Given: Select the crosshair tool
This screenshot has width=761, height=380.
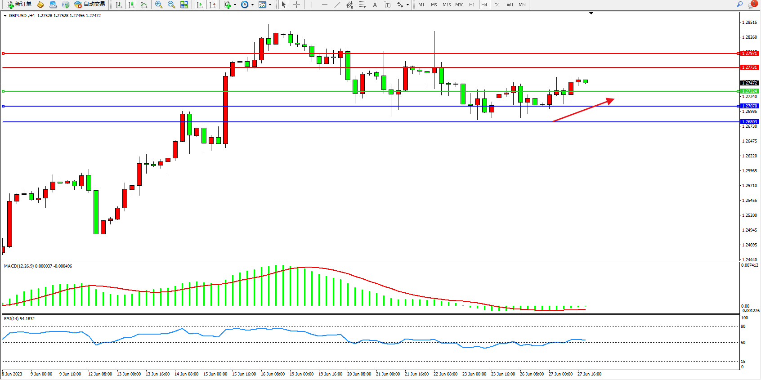Looking at the screenshot, I should click(x=297, y=4).
